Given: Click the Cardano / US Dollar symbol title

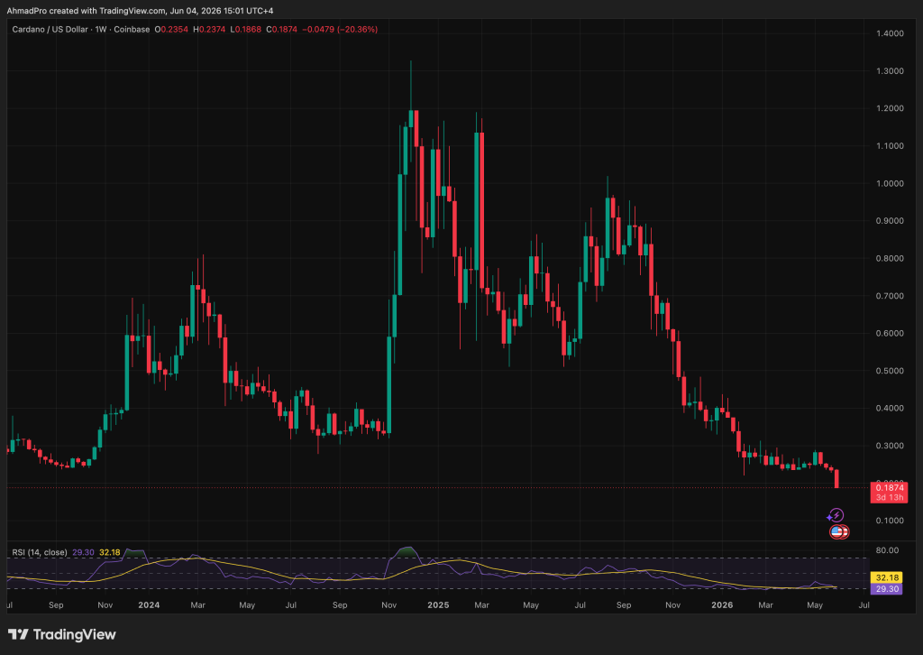Looking at the screenshot, I should click(50, 29).
